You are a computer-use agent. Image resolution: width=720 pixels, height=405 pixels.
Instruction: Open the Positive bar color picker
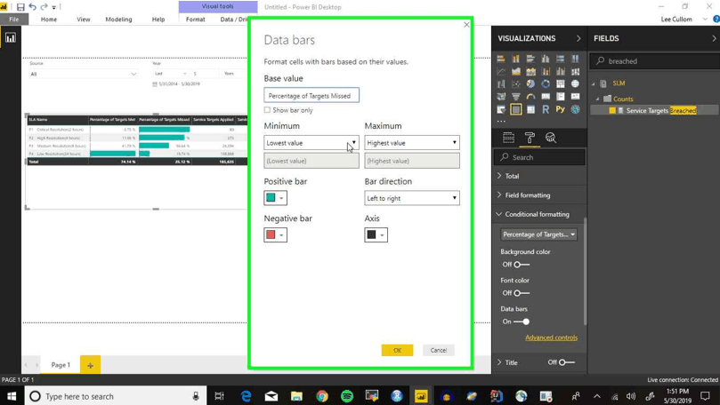point(276,198)
